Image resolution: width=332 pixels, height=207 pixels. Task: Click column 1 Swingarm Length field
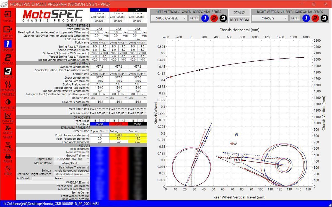coord(100,67)
